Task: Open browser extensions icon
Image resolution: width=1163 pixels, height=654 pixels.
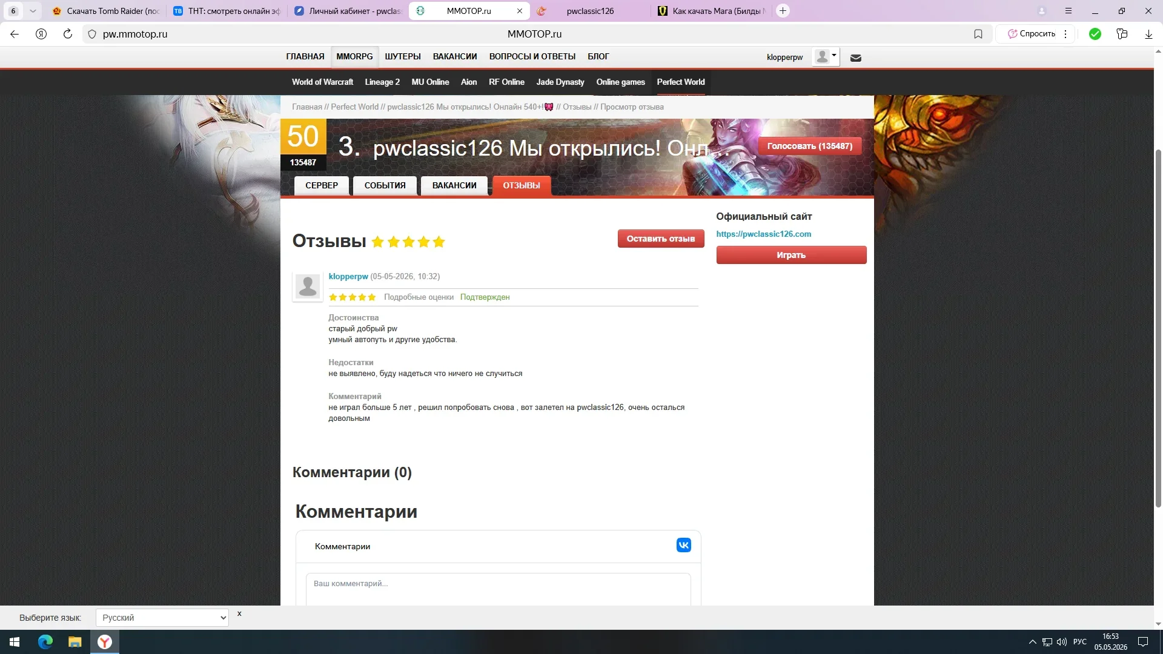Action: click(1122, 34)
